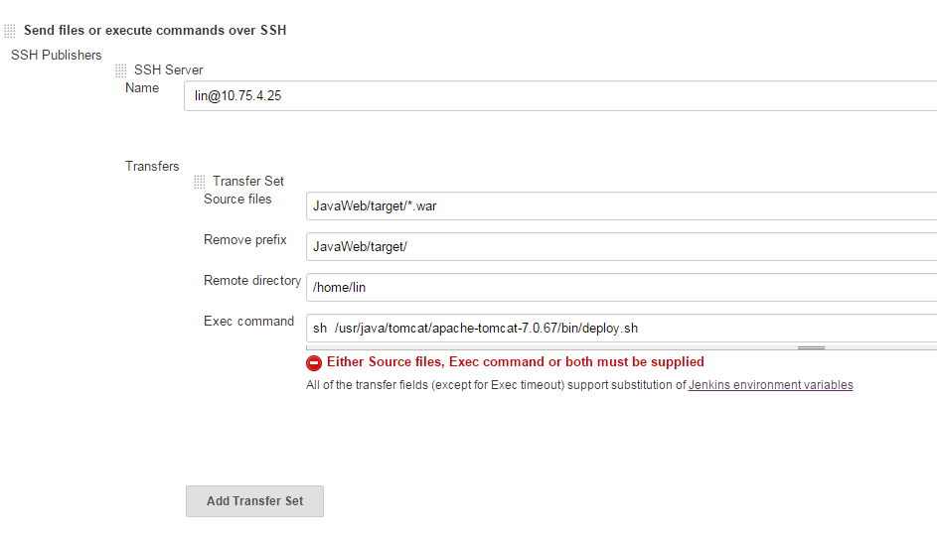
Task: Click the drag handle beside Send files heading
Action: (x=10, y=31)
